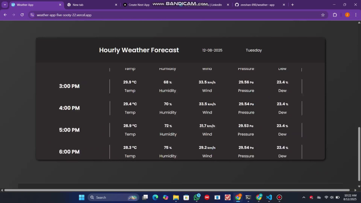This screenshot has height=203, width=361.
Task: Click the scroll-down arrow of page scrollbar
Action: pyautogui.click(x=359, y=186)
